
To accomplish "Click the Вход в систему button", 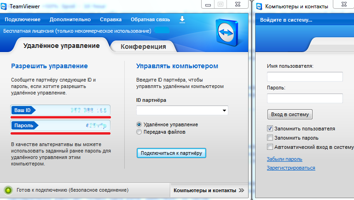I will pyautogui.click(x=290, y=114).
